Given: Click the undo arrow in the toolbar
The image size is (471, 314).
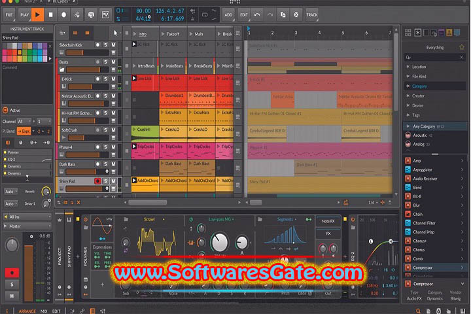Looking at the screenshot, I should pyautogui.click(x=257, y=14).
